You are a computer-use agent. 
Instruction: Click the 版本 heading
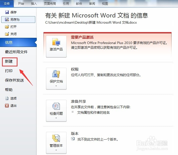75,133
